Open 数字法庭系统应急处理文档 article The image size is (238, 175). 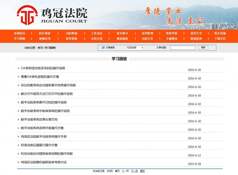39,120
